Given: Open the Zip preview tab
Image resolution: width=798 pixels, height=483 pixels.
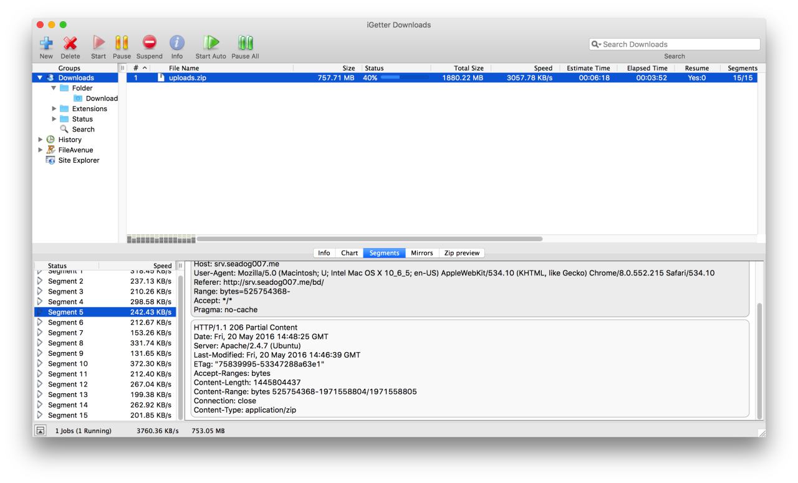Looking at the screenshot, I should pyautogui.click(x=462, y=253).
